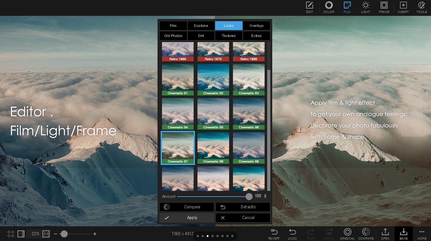Toggle the bottom-bar Compare view

click(x=366, y=234)
